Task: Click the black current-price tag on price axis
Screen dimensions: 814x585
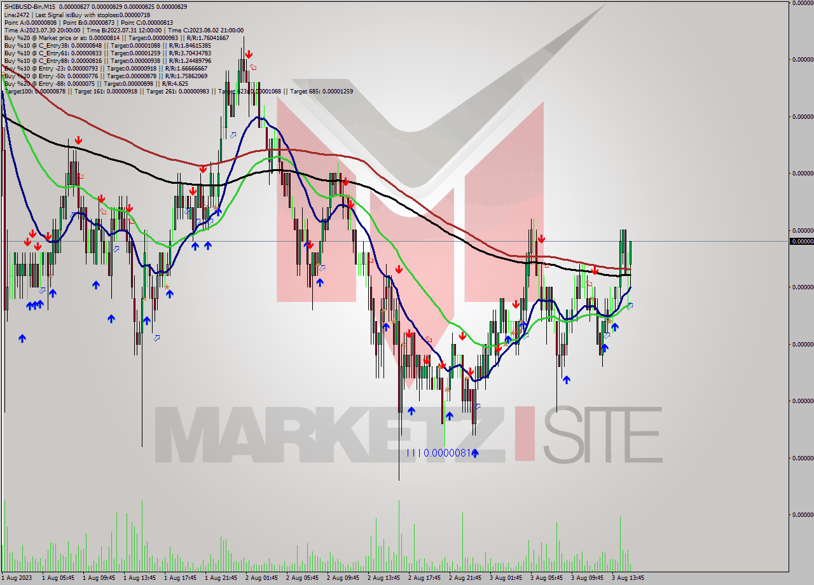Action: [801, 242]
